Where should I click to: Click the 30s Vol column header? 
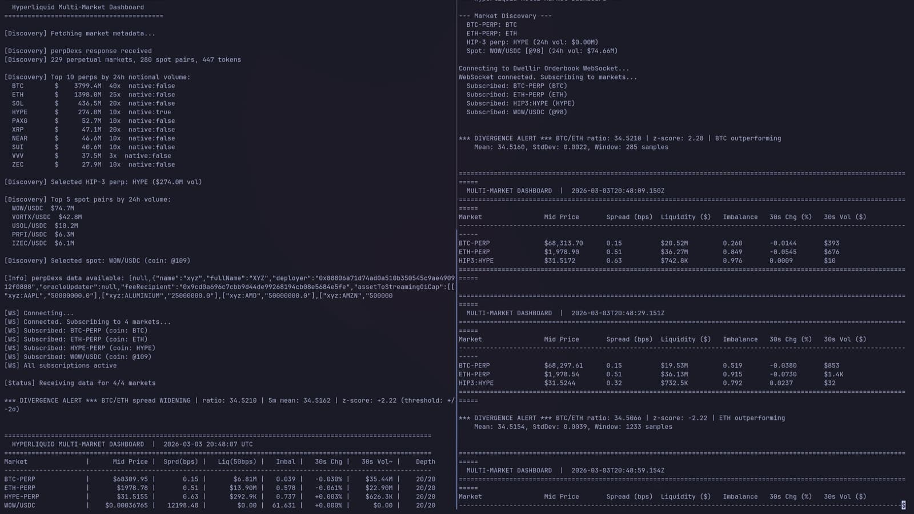(x=844, y=216)
